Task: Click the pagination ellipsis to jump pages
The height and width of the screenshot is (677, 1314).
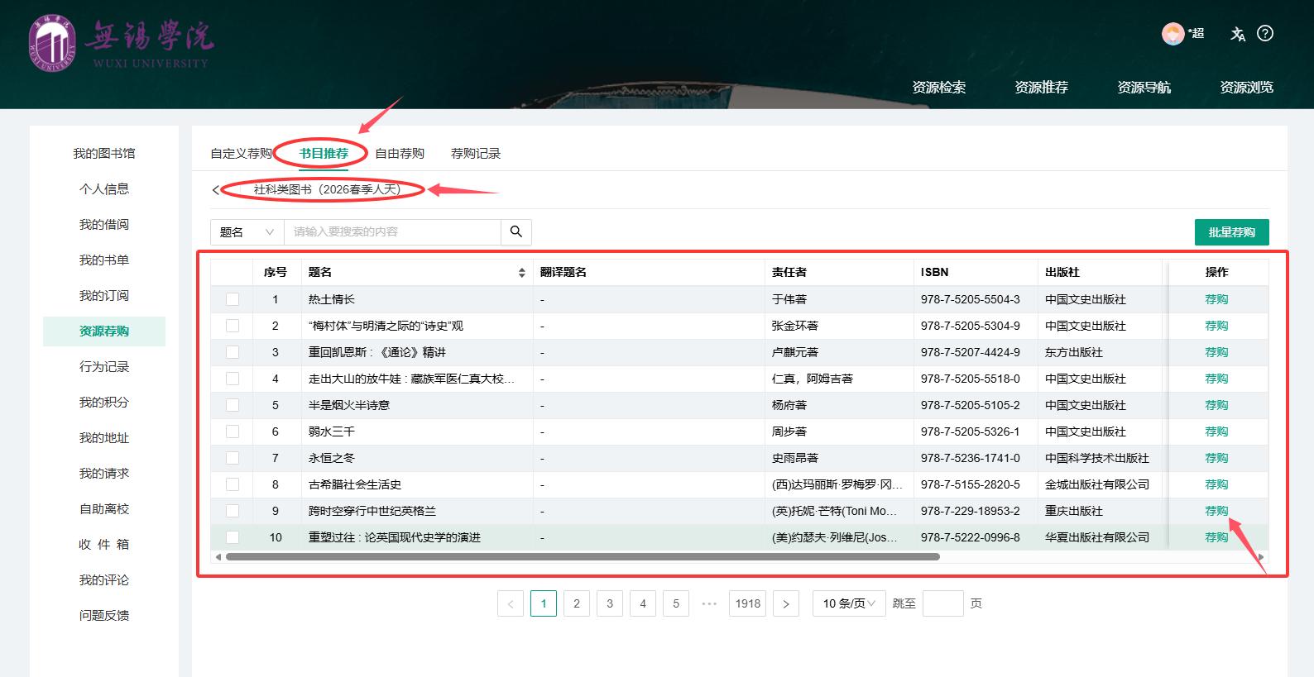Action: 709,604
